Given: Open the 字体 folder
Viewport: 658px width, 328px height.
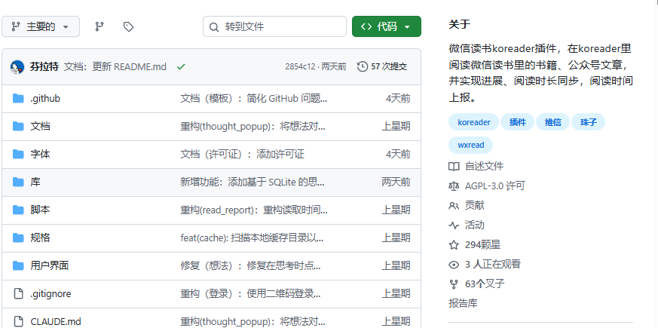Looking at the screenshot, I should point(40,154).
